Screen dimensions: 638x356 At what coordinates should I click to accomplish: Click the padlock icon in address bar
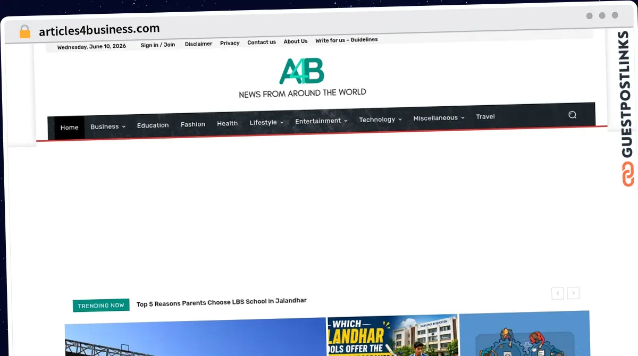point(25,32)
